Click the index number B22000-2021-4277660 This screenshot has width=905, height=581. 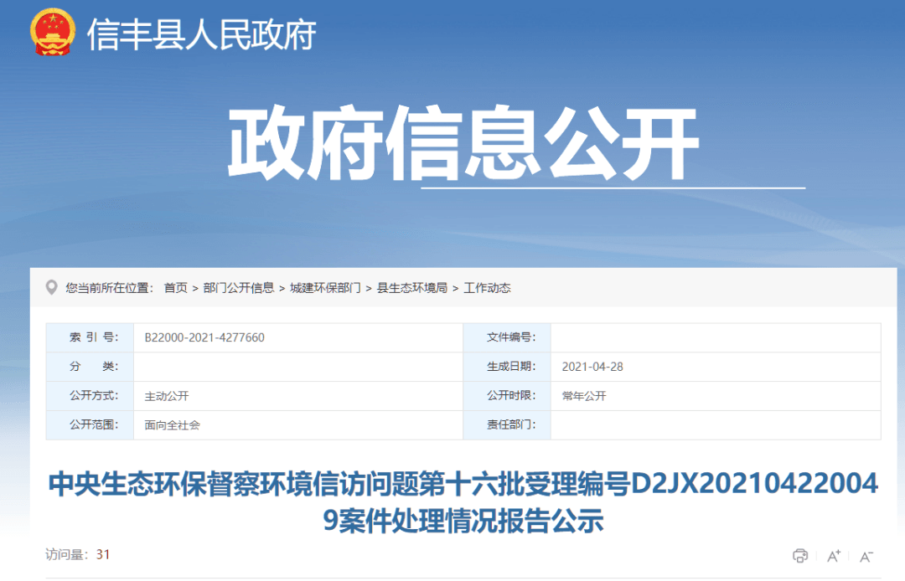point(204,337)
